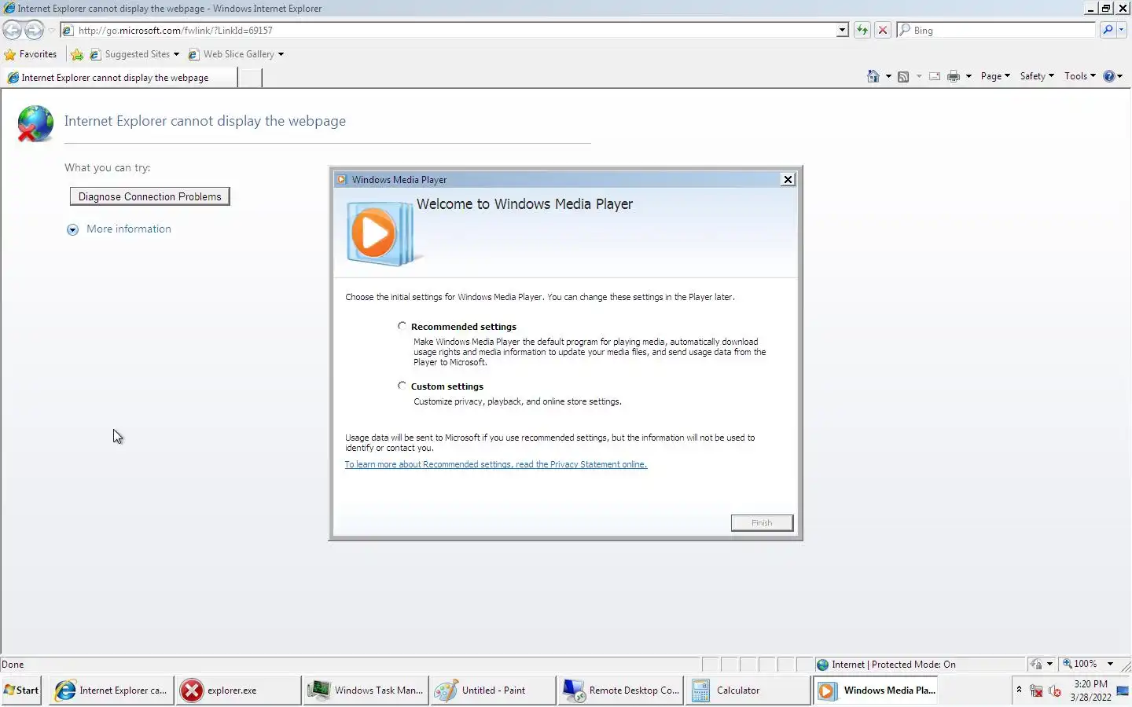Show hidden system tray icons
This screenshot has height=707, width=1132.
click(x=1019, y=691)
